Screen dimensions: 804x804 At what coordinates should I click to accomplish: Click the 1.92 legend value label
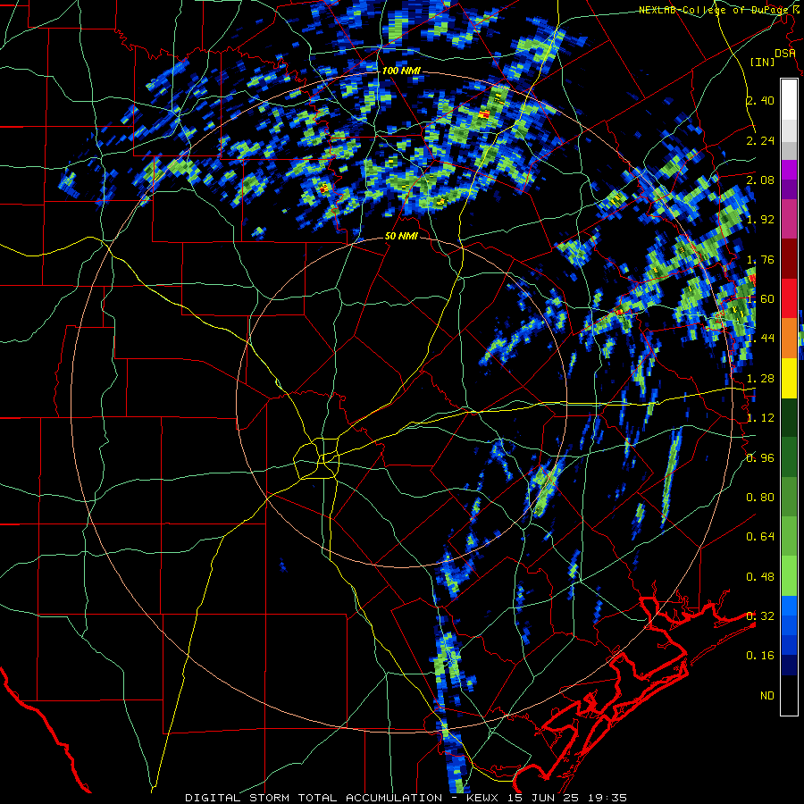[x=760, y=220]
